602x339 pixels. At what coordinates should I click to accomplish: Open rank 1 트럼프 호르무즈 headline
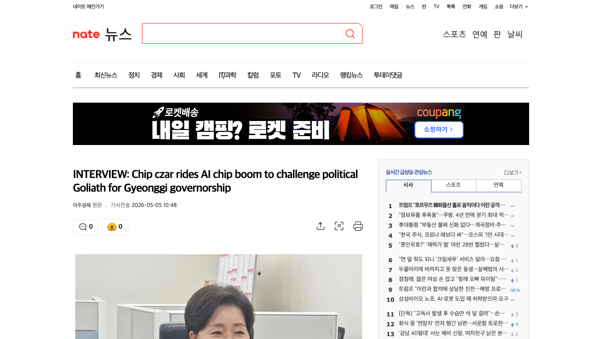pyautogui.click(x=452, y=205)
